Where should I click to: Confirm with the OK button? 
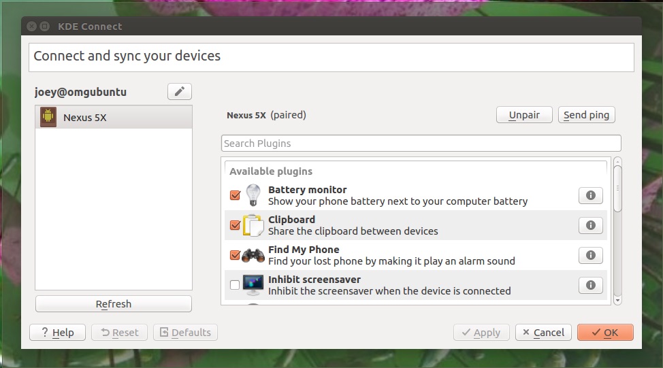click(x=605, y=333)
